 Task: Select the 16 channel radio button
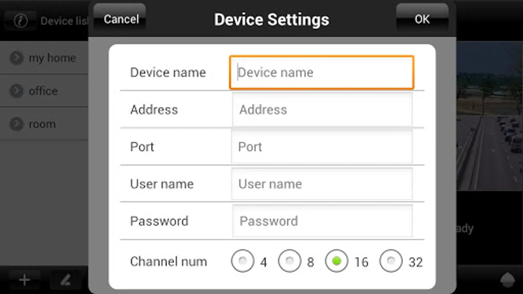coord(337,261)
